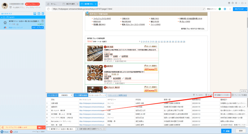The width and height of the screenshot is (248, 134).
Task: Switch to bottom tab 2. 浅草 飴屋
Action: [x=91, y=129]
